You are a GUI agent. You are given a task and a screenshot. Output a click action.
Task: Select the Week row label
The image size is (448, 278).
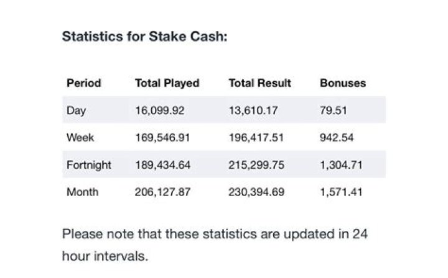pos(80,138)
